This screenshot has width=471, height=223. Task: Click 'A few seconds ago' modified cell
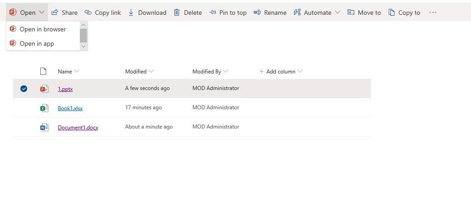pos(148,88)
